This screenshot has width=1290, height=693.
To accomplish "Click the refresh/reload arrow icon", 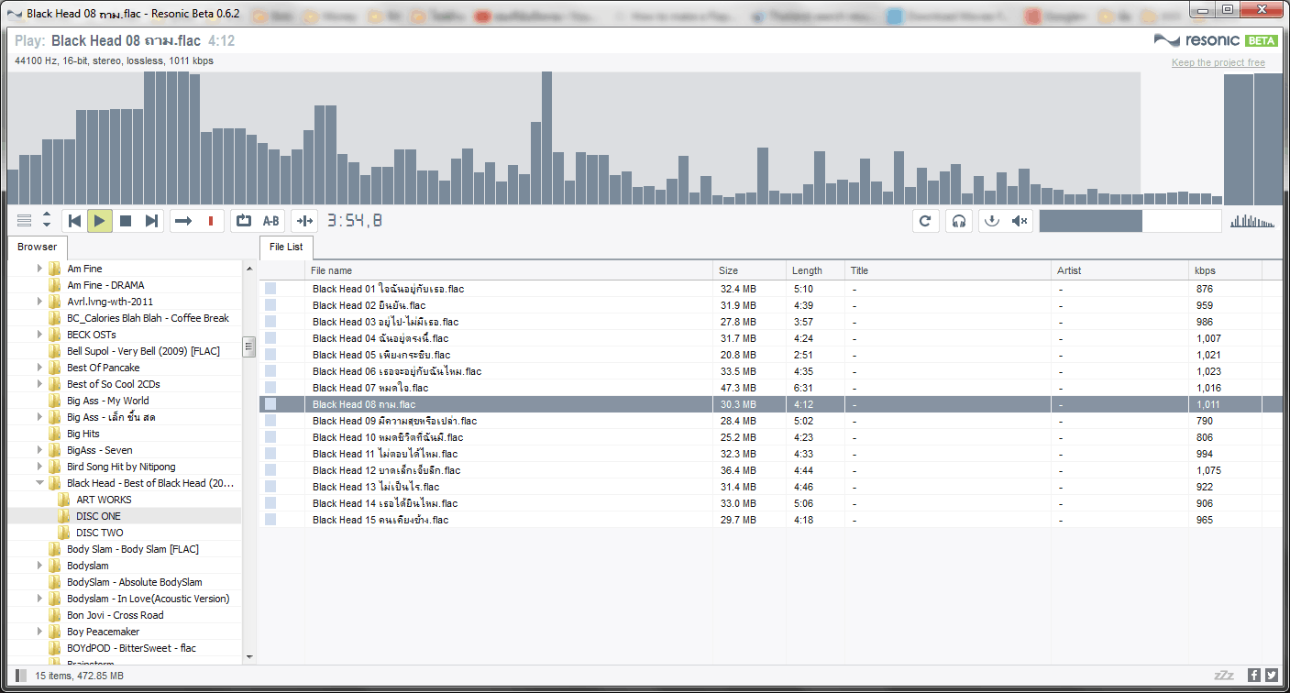I will 926,221.
